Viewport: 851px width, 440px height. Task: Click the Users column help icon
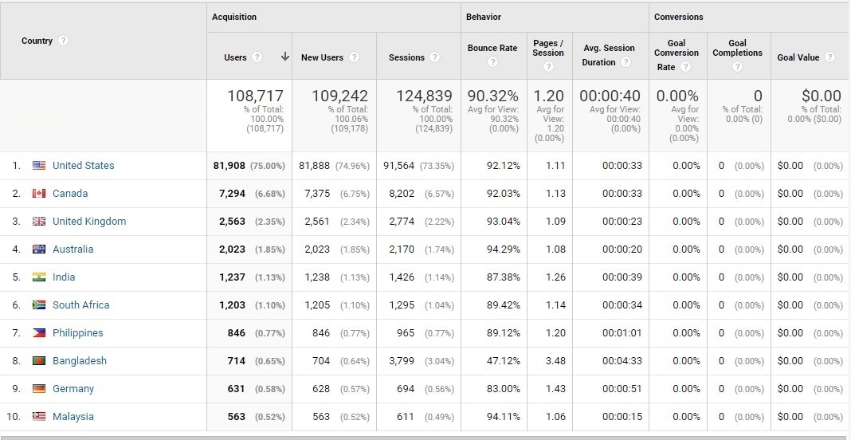(257, 57)
